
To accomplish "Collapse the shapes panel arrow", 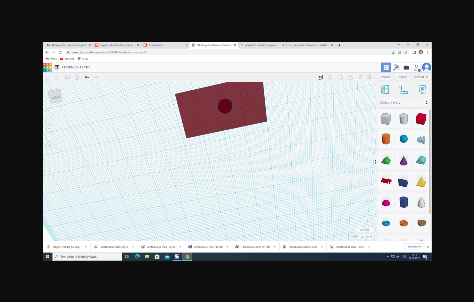I will 375,162.
